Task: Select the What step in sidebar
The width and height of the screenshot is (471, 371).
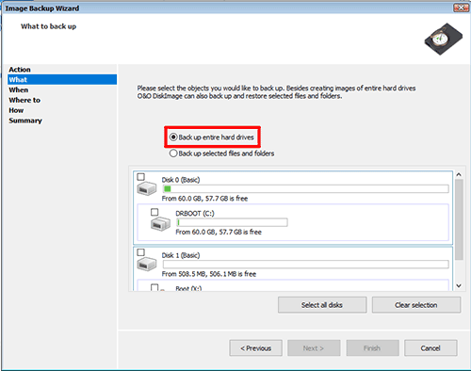Action: 62,79
